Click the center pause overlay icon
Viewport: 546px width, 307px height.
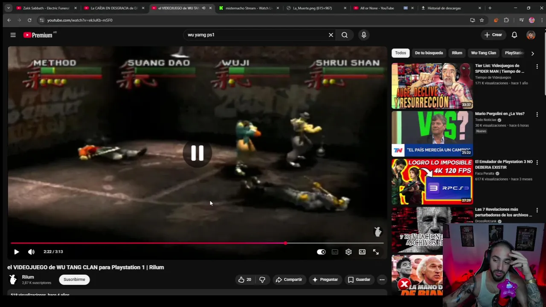tap(197, 153)
